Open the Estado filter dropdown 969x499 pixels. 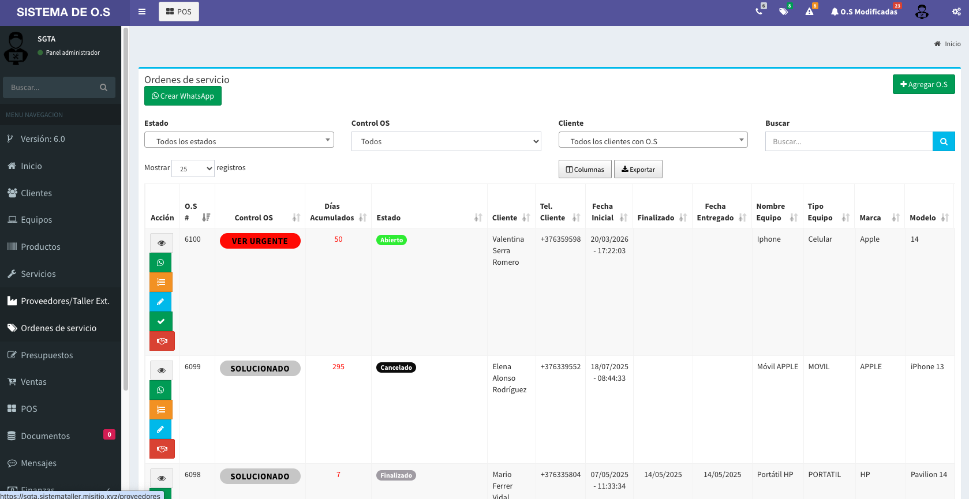tap(239, 141)
